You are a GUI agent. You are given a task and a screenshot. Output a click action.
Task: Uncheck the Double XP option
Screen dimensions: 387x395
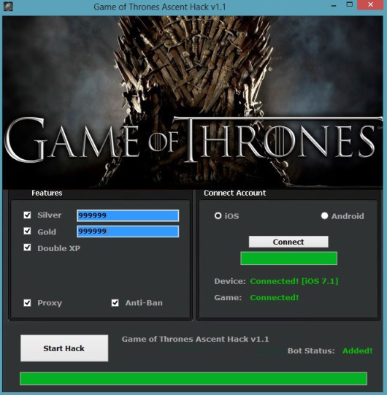click(x=27, y=248)
